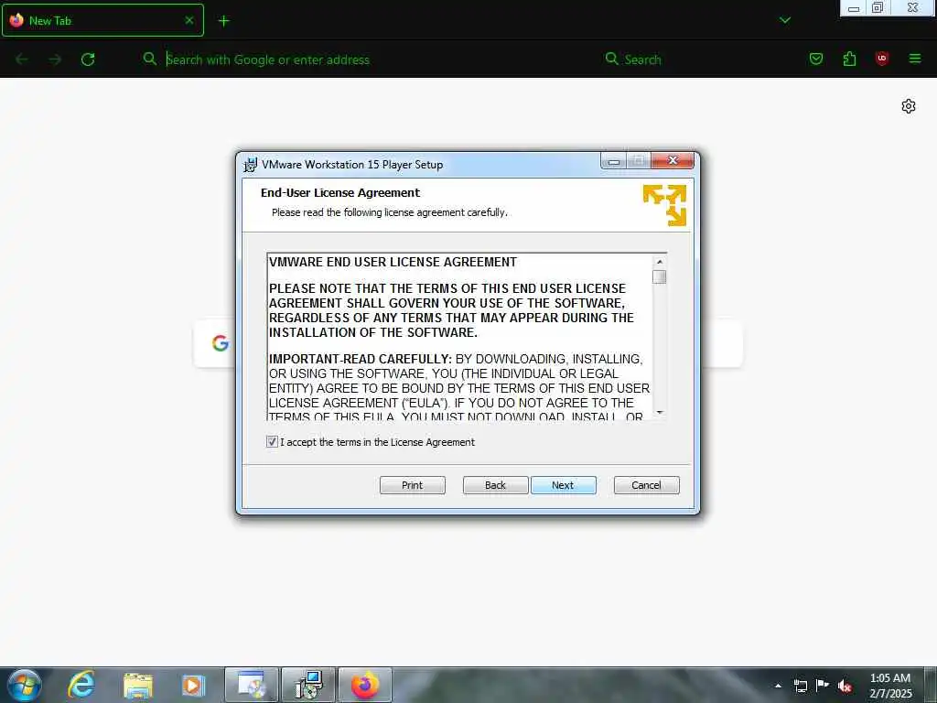Open the network tray icon
The height and width of the screenshot is (703, 937).
[800, 686]
